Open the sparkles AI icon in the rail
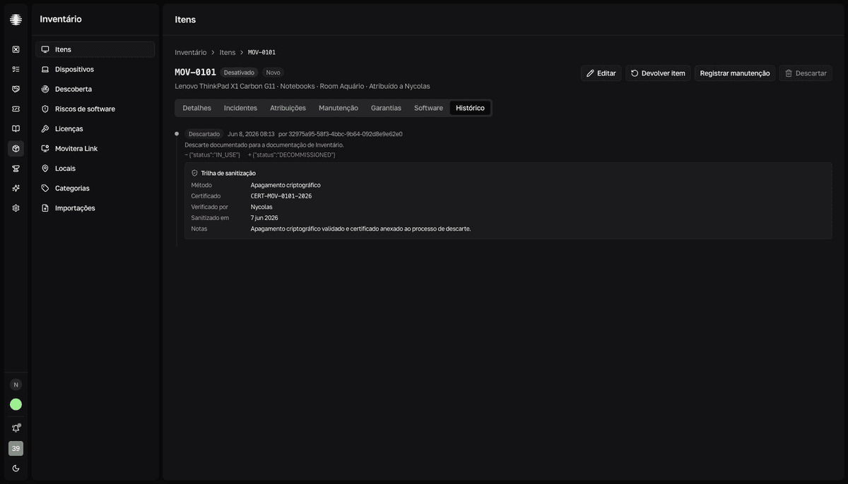This screenshot has height=484, width=848. 16,188
